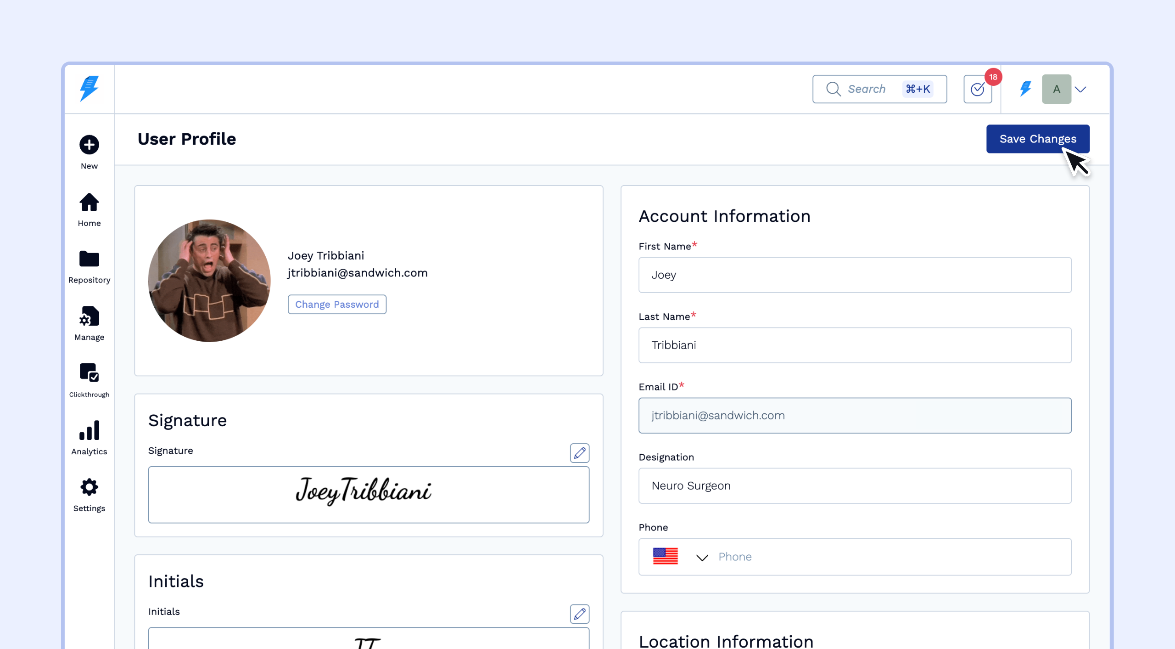The image size is (1175, 649).
Task: Click the New plus icon in sidebar
Action: pyautogui.click(x=89, y=145)
